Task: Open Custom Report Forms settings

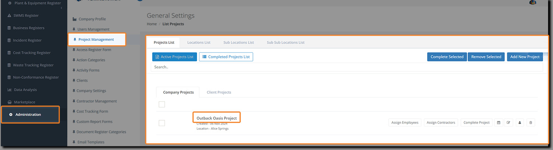Action: (x=93, y=122)
